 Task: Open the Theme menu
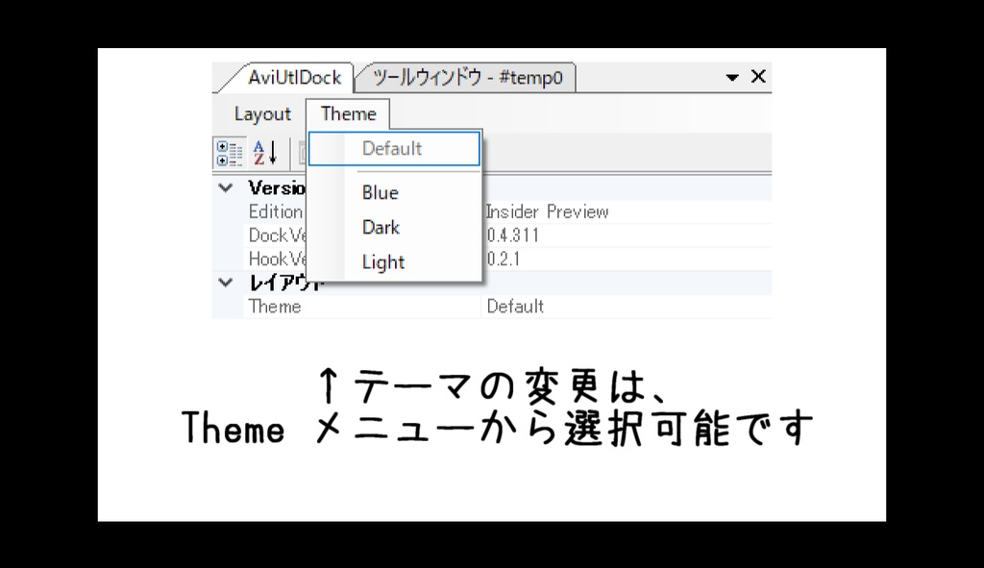pyautogui.click(x=347, y=113)
